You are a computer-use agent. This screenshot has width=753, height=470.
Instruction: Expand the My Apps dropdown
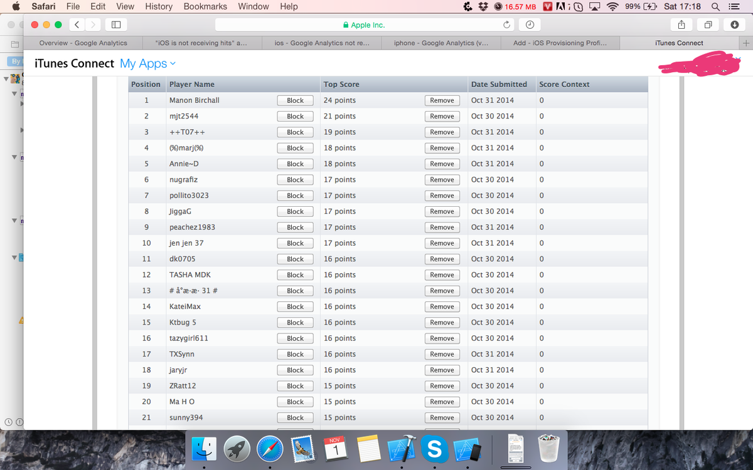[x=148, y=63]
